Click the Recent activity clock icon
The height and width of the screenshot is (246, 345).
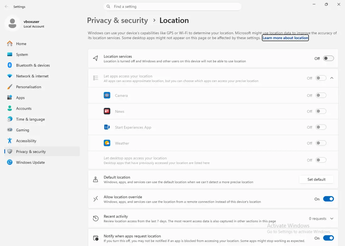(x=95, y=218)
